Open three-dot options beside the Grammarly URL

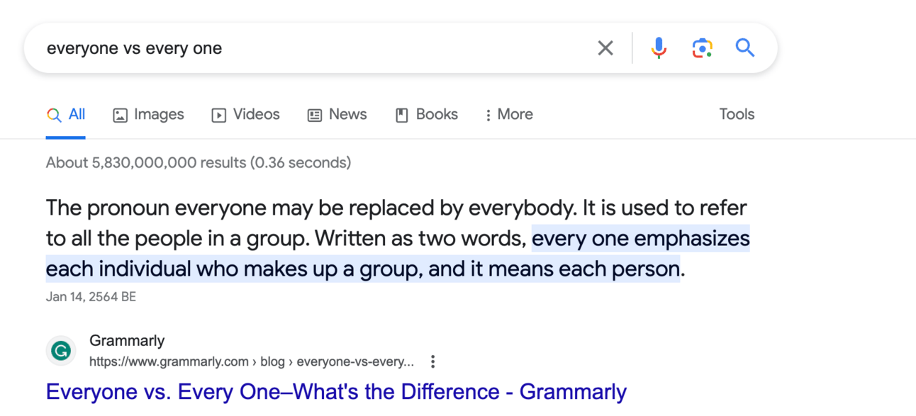[432, 362]
